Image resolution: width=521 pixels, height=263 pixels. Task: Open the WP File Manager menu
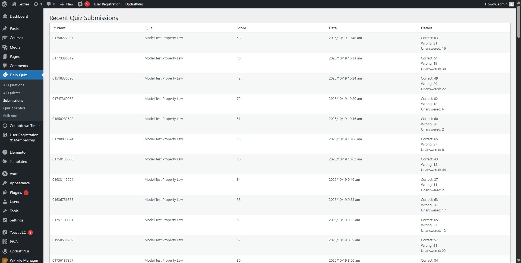click(x=24, y=260)
